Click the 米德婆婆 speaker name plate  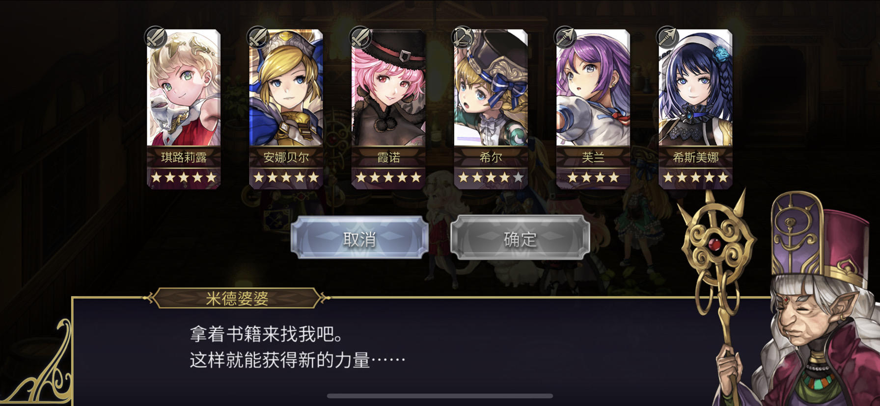(x=237, y=298)
